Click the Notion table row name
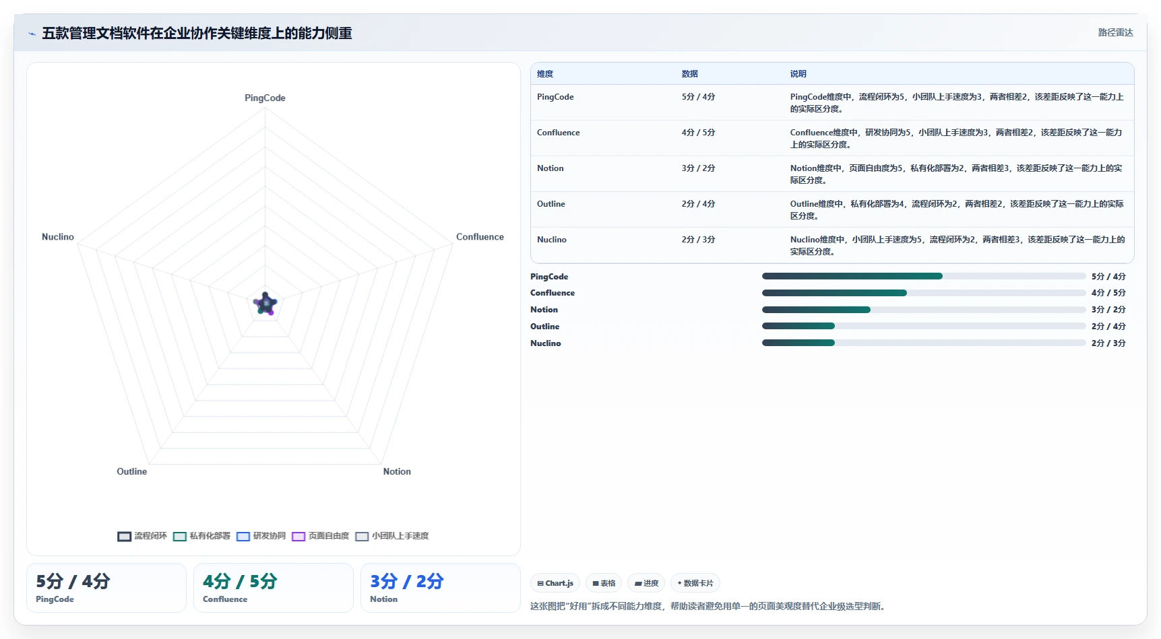This screenshot has width=1161, height=639. (x=550, y=168)
